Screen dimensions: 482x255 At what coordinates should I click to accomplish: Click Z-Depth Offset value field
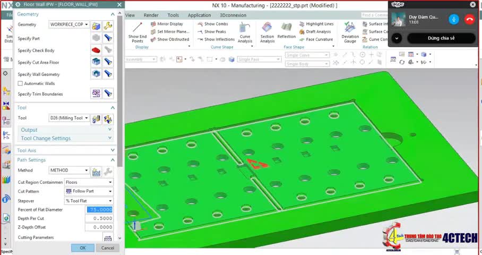[99, 227]
